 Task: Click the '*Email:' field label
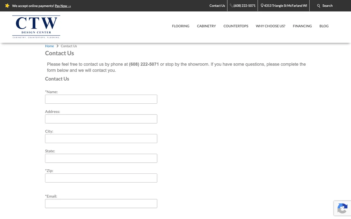51,196
